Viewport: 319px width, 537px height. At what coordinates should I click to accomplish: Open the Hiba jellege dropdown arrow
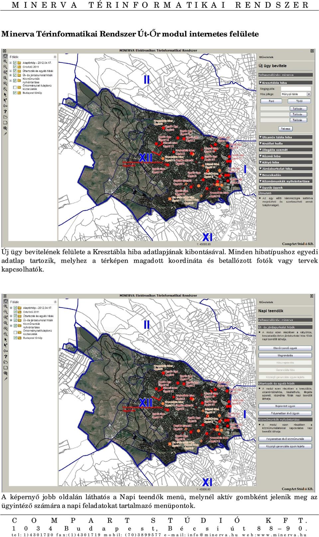click(309, 94)
